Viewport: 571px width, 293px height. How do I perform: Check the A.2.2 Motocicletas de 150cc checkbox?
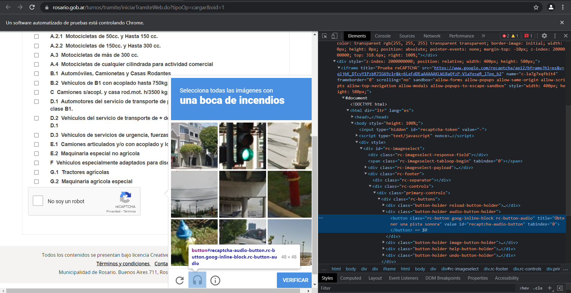(37, 46)
